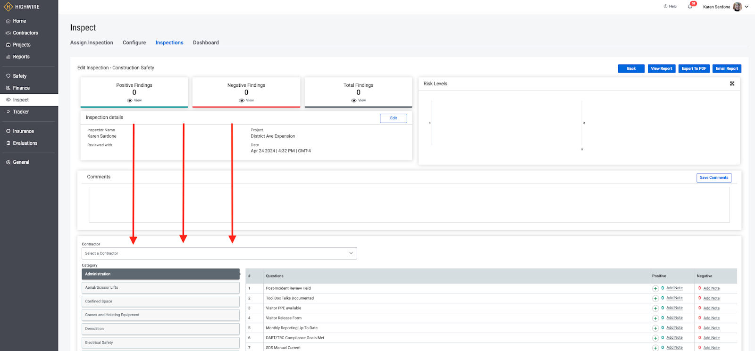The image size is (755, 351).
Task: Select Electrical Safety category
Action: [x=160, y=343]
